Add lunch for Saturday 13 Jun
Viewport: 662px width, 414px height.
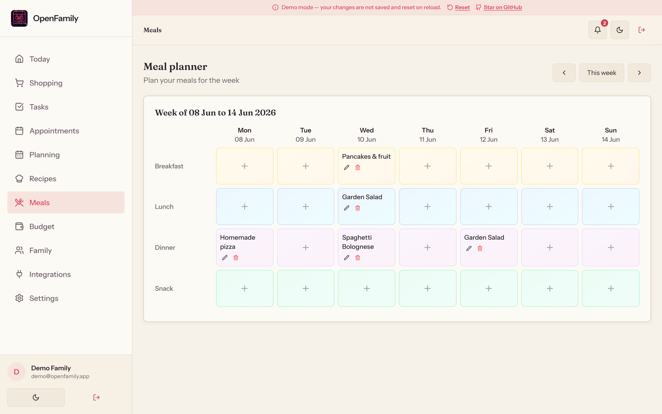pos(550,207)
